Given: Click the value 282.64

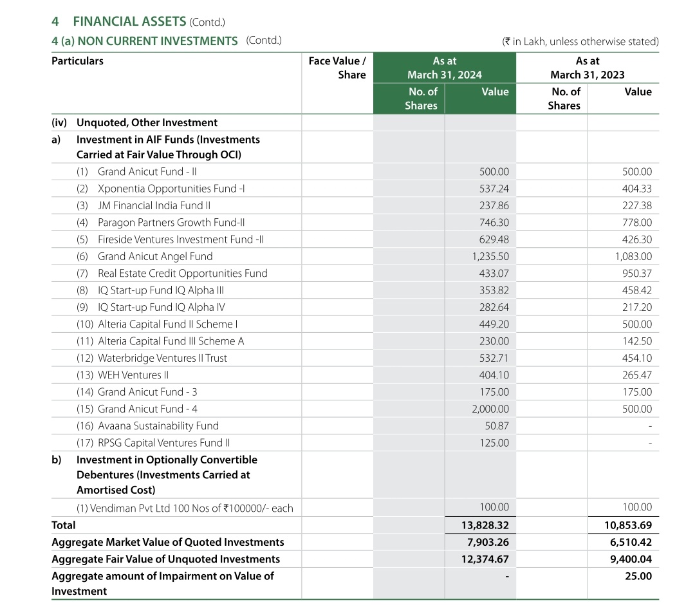Looking at the screenshot, I should [x=494, y=307].
